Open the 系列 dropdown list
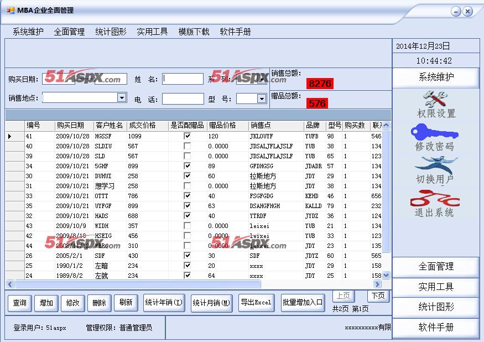This screenshot has width=484, height=342. [262, 80]
